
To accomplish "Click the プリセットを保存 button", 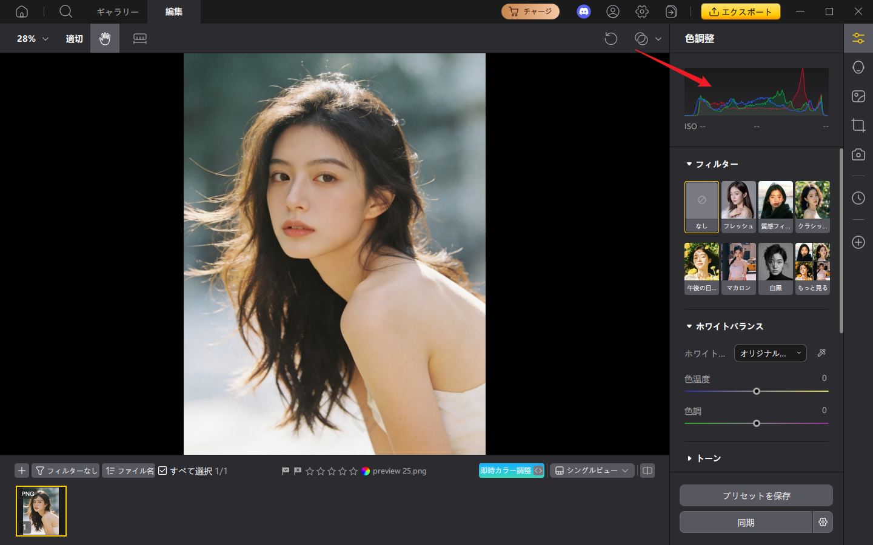I will click(756, 495).
